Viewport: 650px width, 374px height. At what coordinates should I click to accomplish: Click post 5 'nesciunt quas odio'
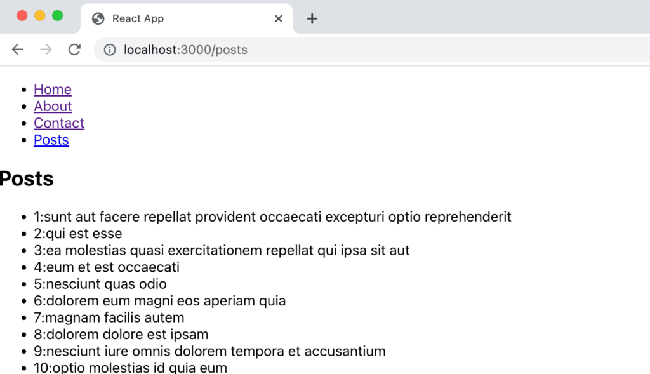coord(100,284)
